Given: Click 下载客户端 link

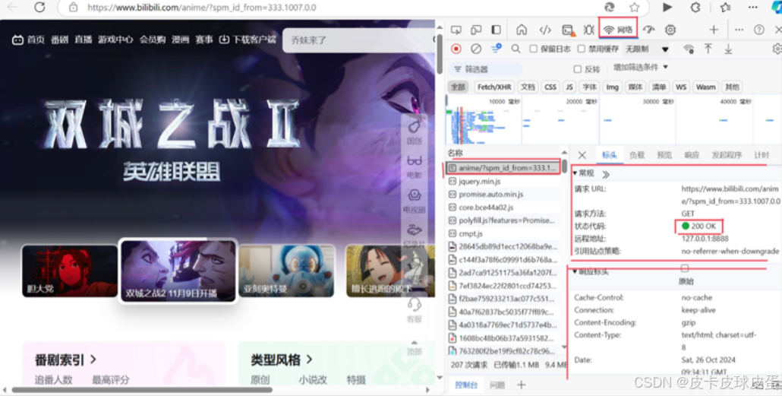Looking at the screenshot, I should click(x=248, y=40).
